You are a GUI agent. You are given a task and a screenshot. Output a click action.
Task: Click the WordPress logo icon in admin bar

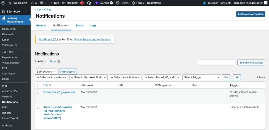click(x=4, y=3)
